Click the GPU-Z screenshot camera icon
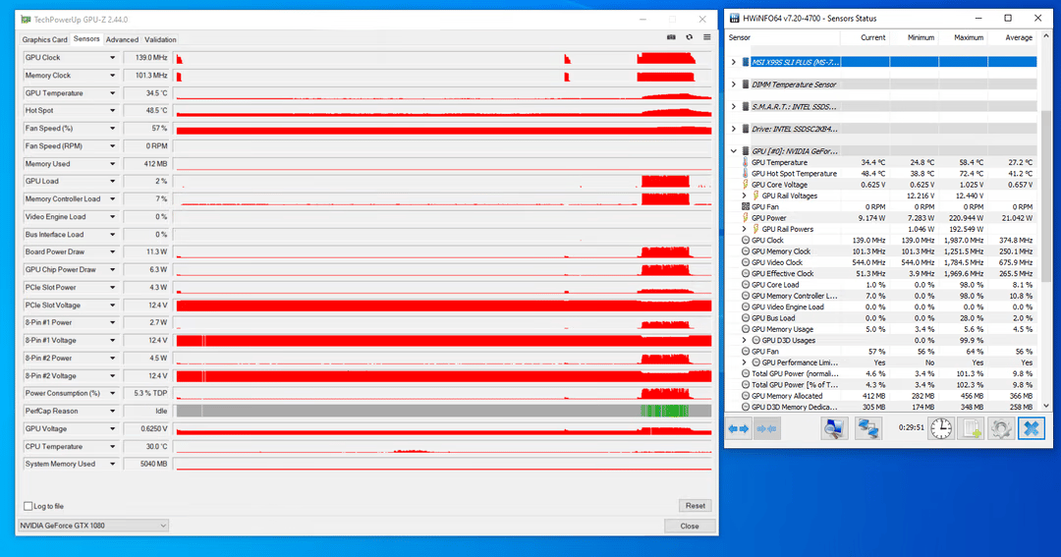The width and height of the screenshot is (1061, 557). (x=671, y=37)
